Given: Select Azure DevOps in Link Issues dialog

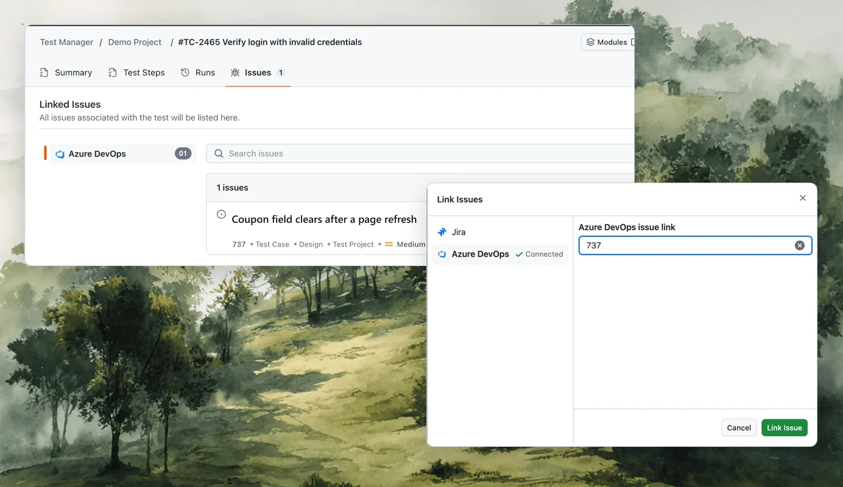Looking at the screenshot, I should [x=499, y=254].
